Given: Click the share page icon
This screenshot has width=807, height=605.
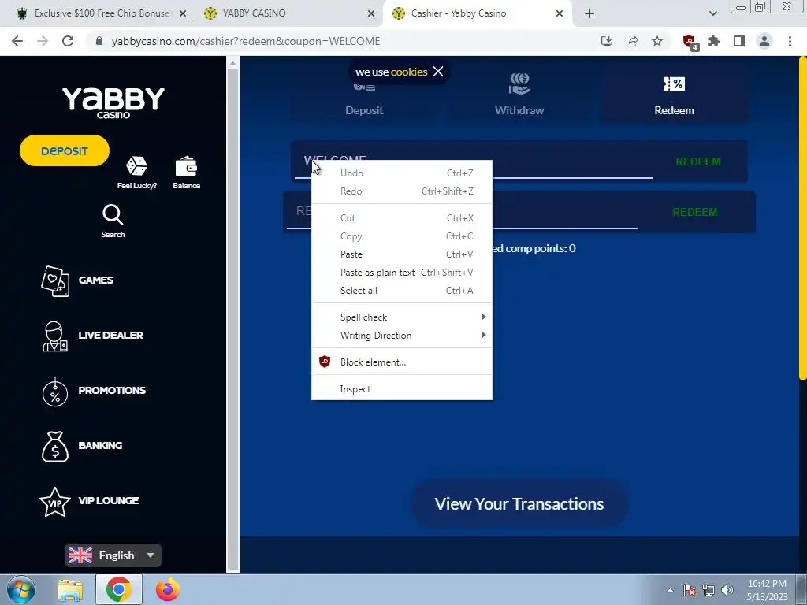Looking at the screenshot, I should tap(632, 41).
